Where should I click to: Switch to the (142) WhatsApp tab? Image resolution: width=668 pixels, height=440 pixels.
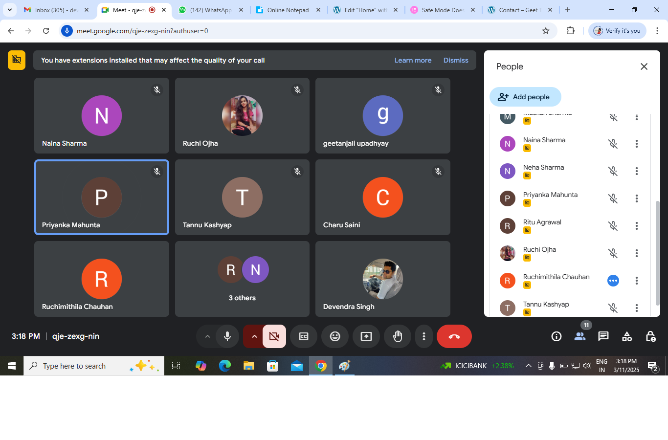pyautogui.click(x=210, y=10)
